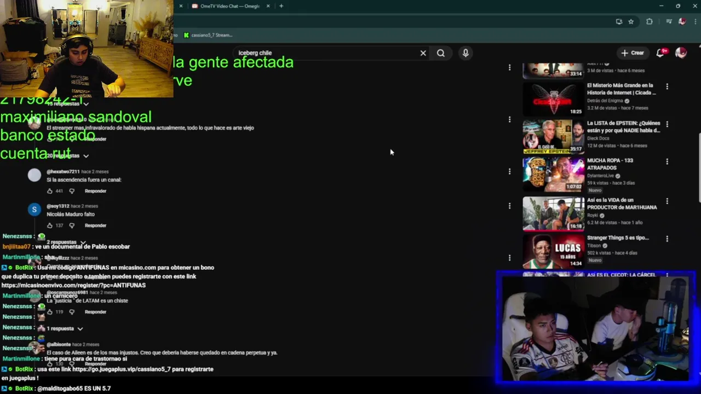Open 'Stranger Things 5 es tipo...' title
The width and height of the screenshot is (701, 394).
618,238
